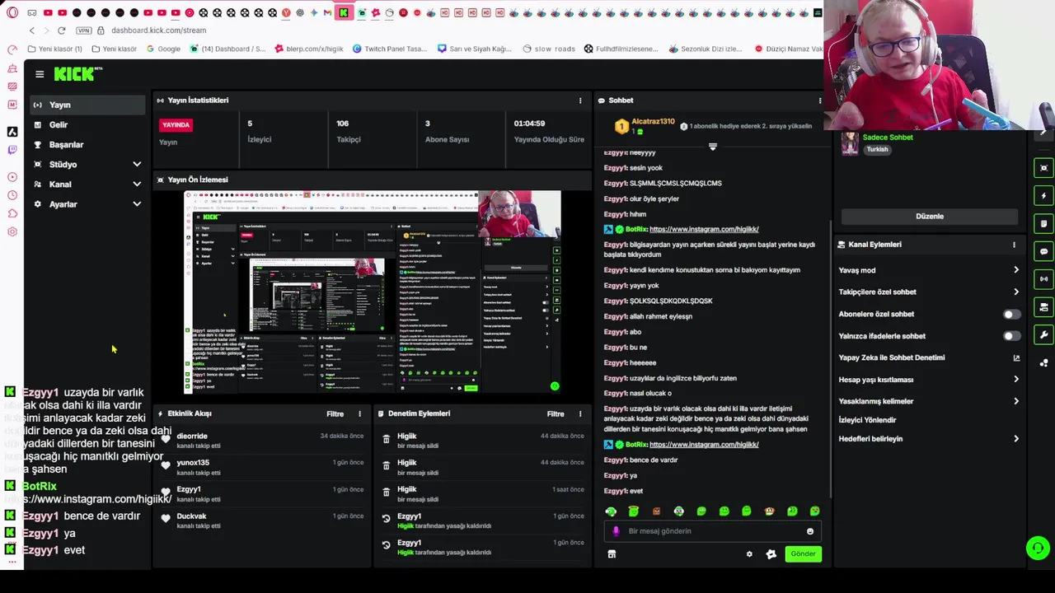Open Opera sidebar settings gear

click(x=12, y=232)
